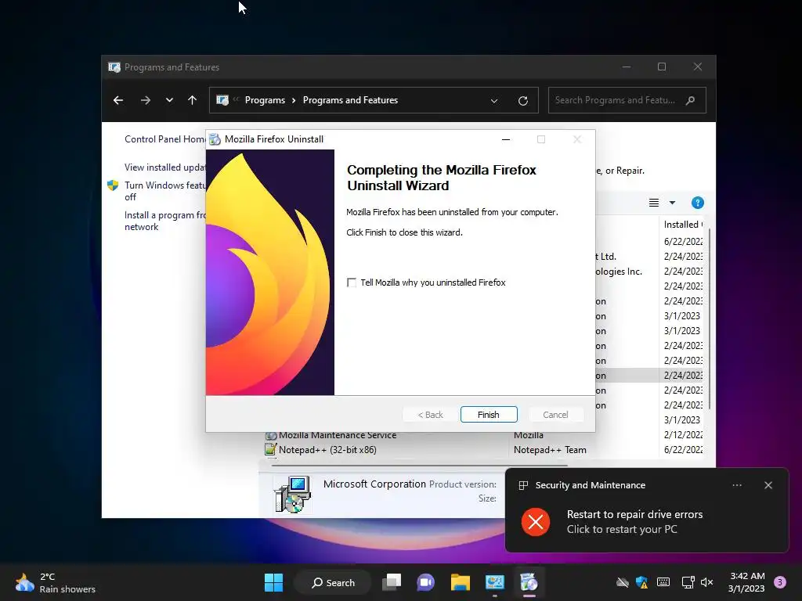Click the Programs breadcrumb in address bar

pos(265,100)
